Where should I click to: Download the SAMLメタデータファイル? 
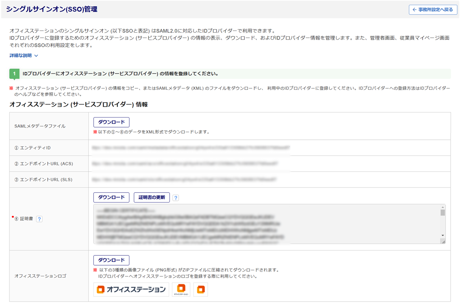pyautogui.click(x=111, y=122)
